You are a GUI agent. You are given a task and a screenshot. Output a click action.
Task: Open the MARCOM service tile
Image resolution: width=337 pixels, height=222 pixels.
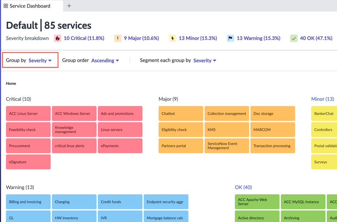[x=273, y=130]
